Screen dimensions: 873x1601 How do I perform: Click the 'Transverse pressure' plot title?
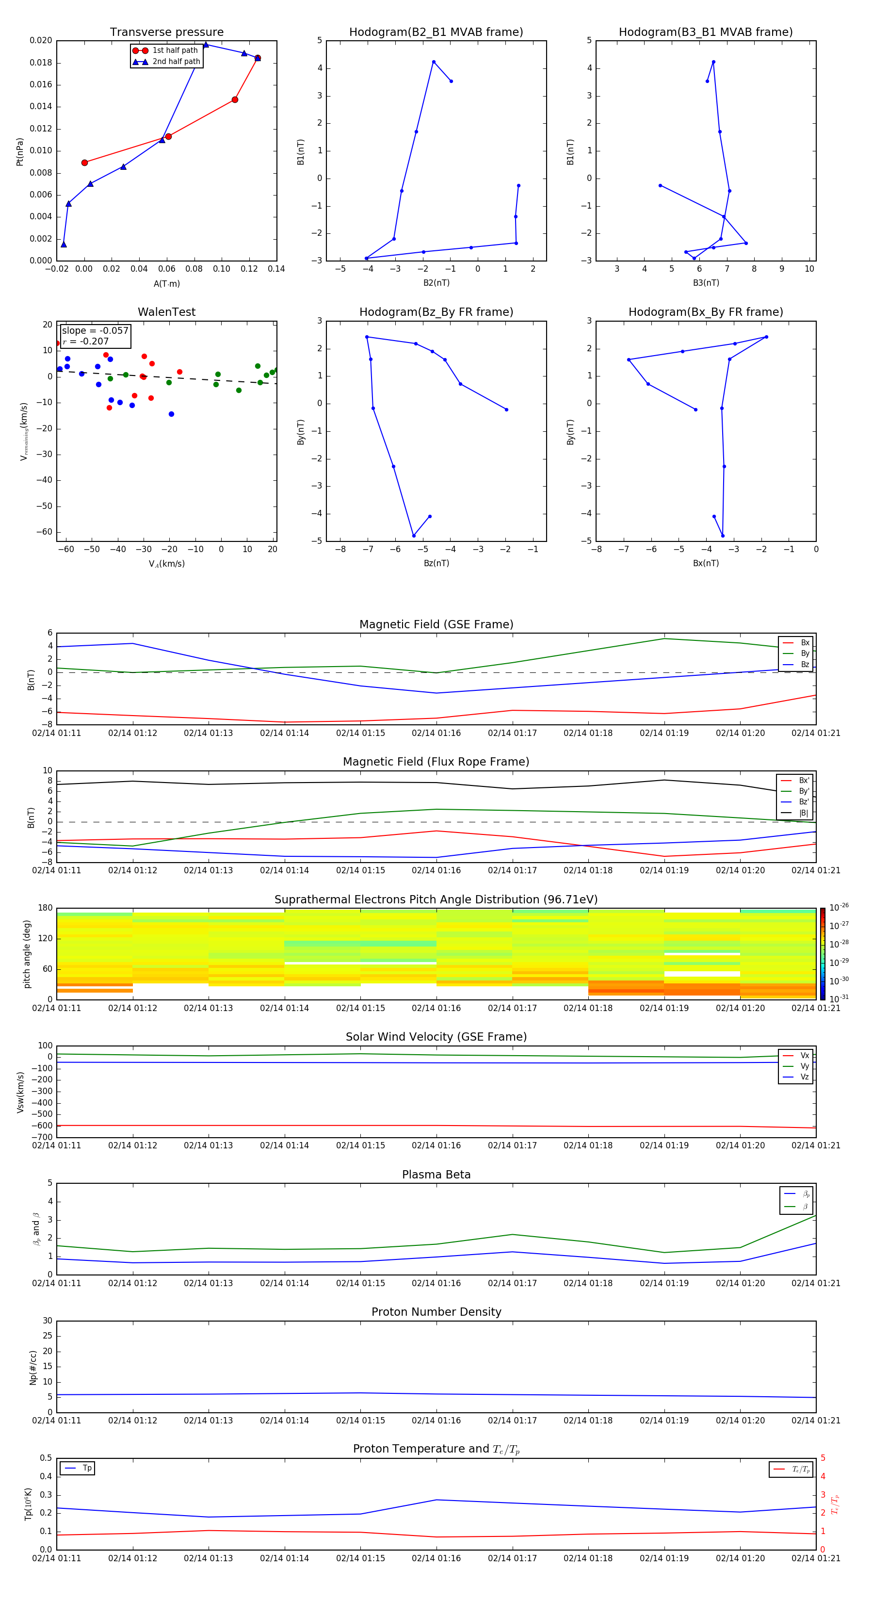(166, 33)
